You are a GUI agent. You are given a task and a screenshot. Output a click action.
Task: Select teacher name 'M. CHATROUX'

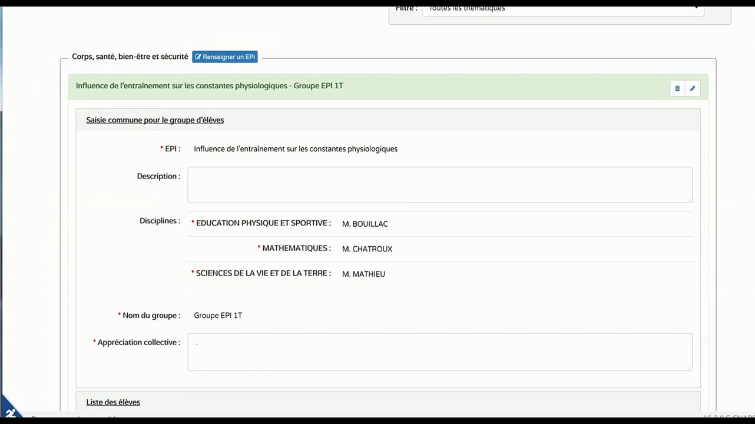tap(367, 249)
